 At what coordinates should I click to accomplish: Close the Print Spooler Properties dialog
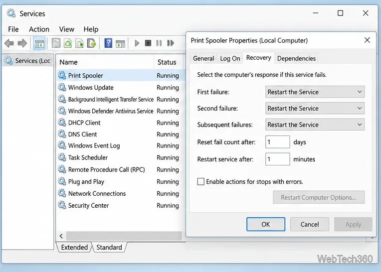(367, 40)
